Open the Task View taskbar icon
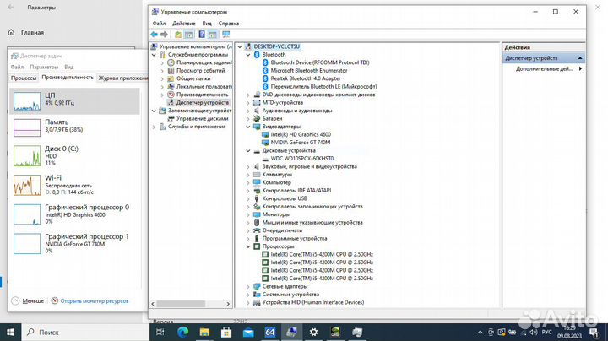The image size is (608, 341). (160, 332)
